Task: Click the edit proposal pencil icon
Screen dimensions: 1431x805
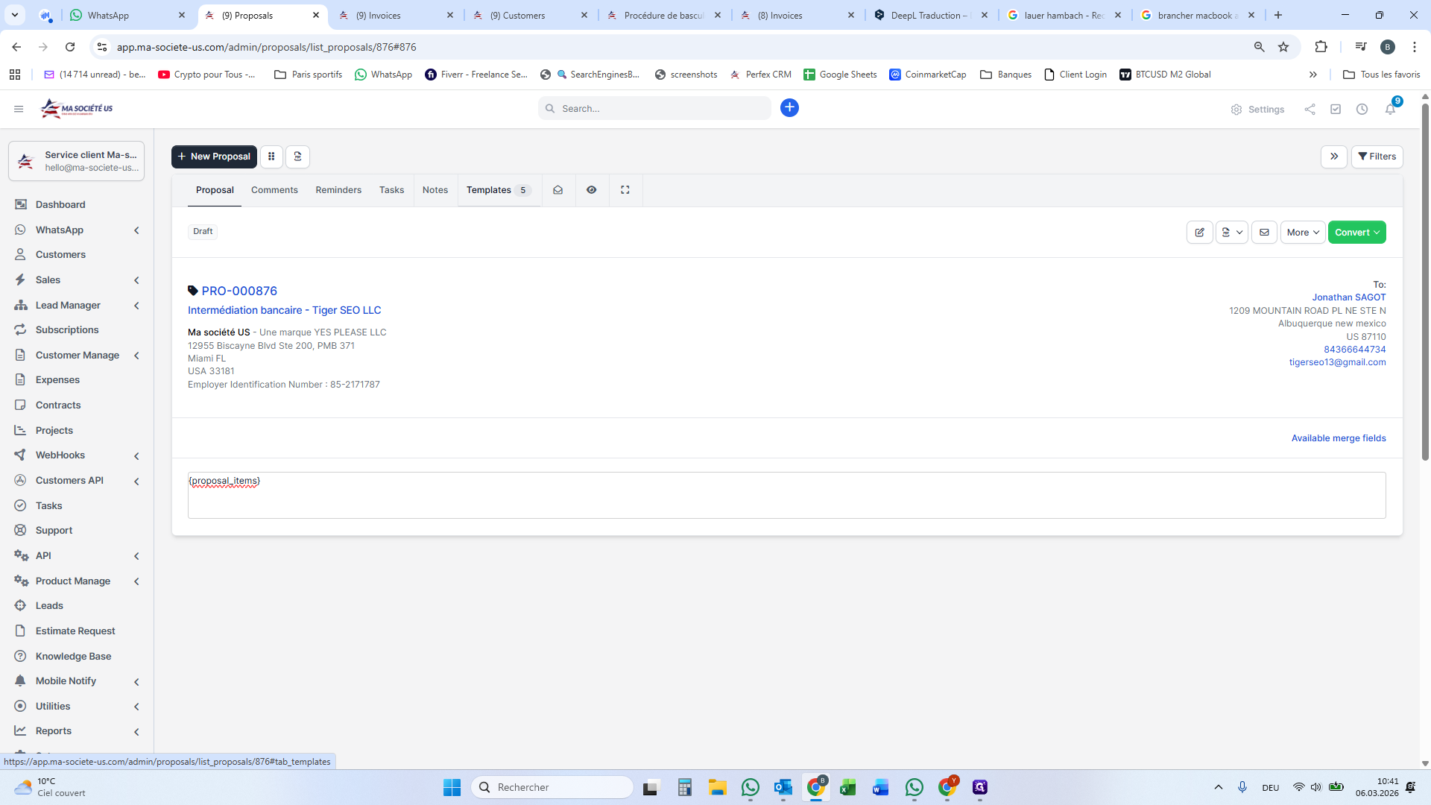Action: tap(1199, 233)
